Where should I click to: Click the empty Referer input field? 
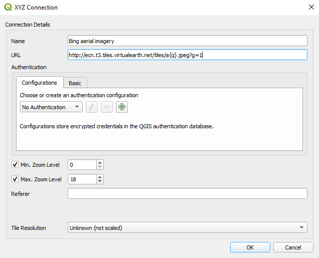(188, 193)
